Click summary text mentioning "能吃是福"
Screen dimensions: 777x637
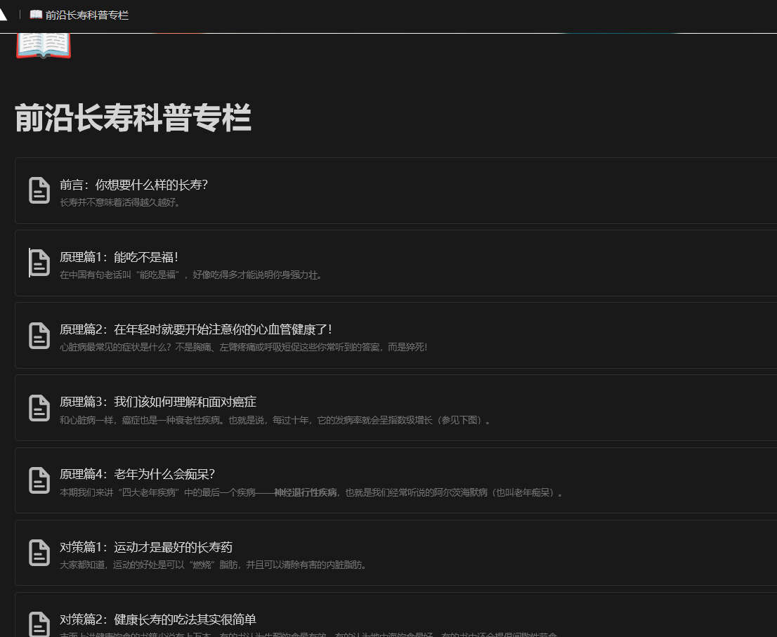(x=191, y=275)
